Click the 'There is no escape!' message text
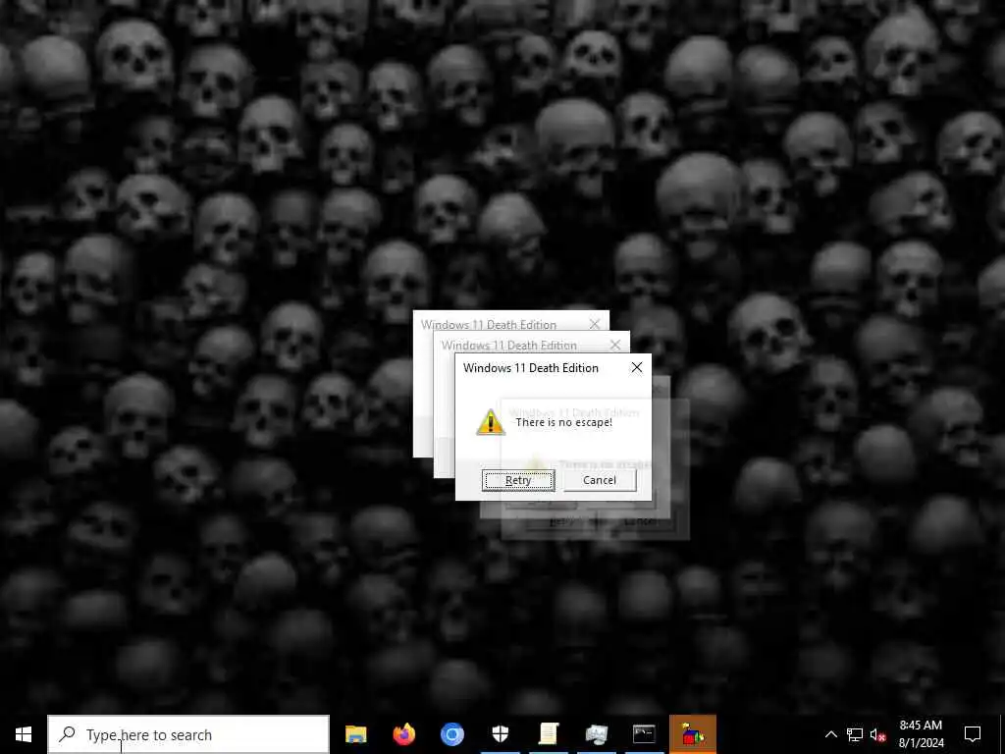 (x=564, y=422)
